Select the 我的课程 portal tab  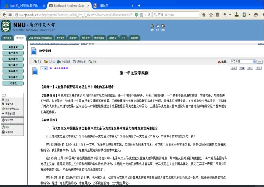click(x=20, y=38)
